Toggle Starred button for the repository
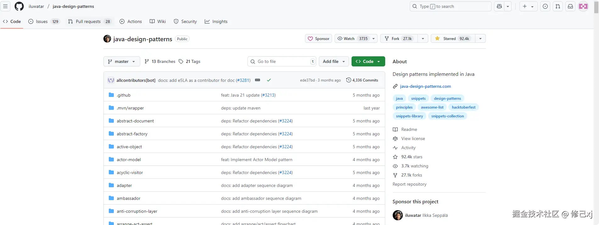 (x=453, y=38)
